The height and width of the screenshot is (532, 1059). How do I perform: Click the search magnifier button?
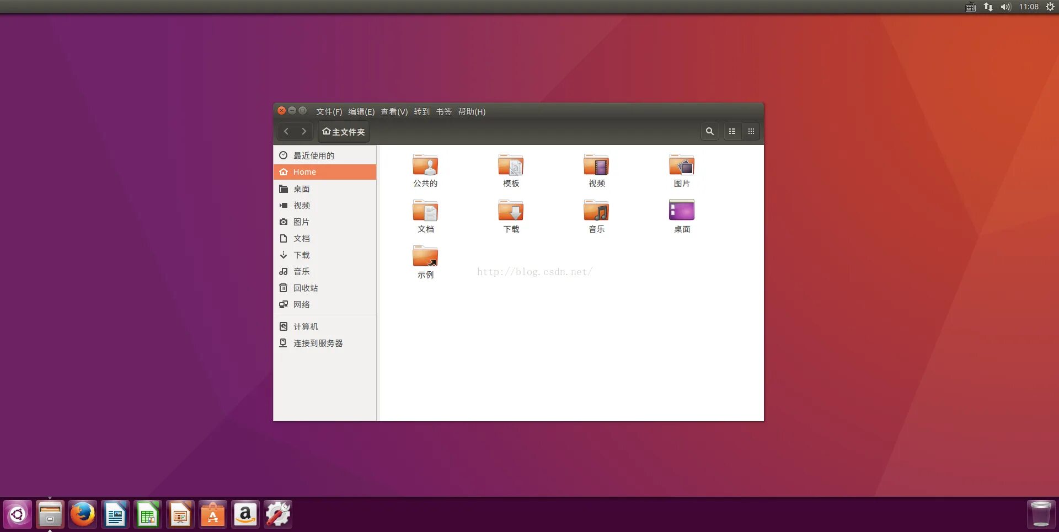tap(710, 131)
